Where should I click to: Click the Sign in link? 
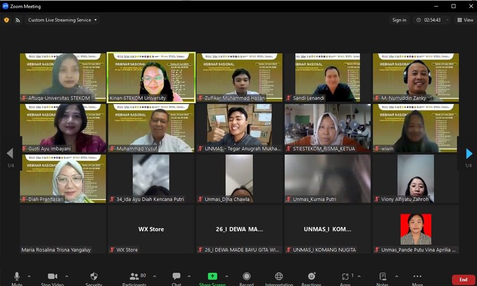coord(399,20)
